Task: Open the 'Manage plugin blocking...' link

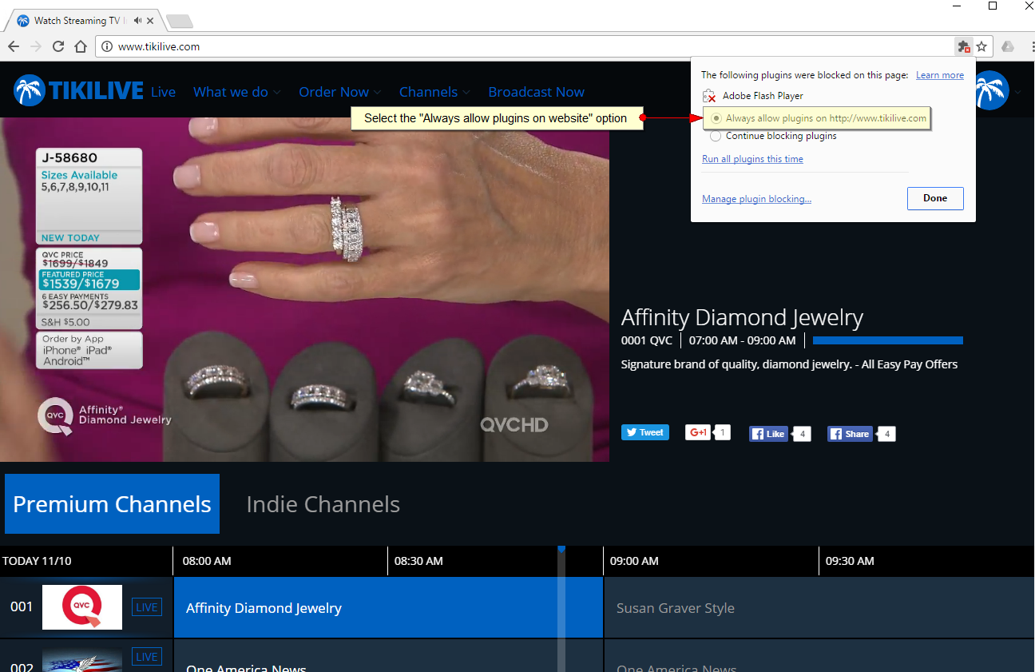Action: (756, 198)
